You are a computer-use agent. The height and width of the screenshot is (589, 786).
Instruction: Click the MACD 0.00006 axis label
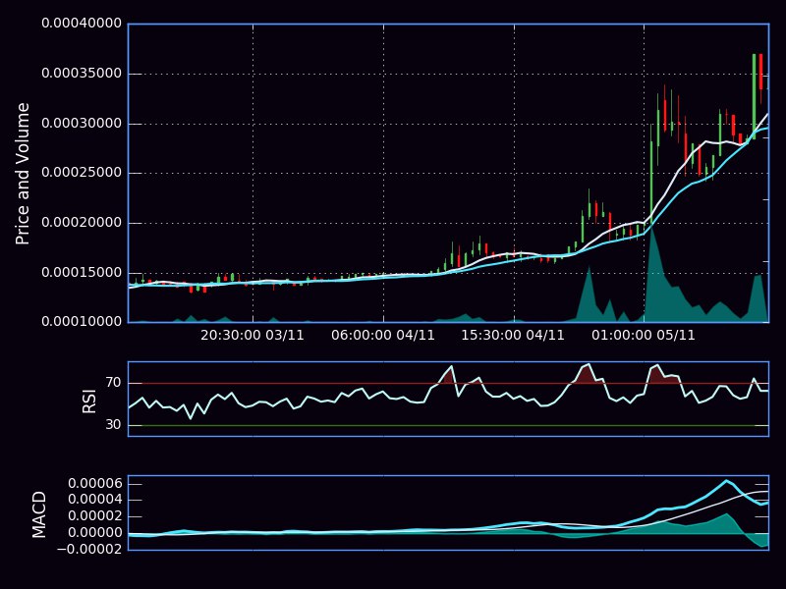(x=95, y=483)
